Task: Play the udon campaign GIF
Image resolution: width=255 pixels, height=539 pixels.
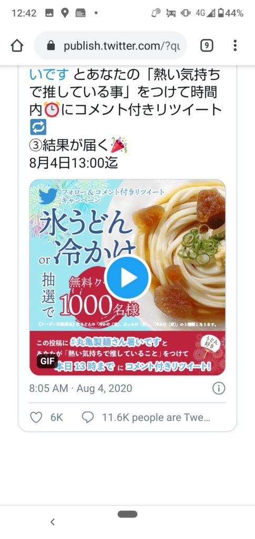Action: 128,278
